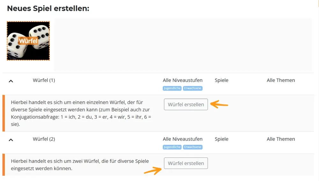Click Jugendliche tag in Würfel (1) row
The width and height of the screenshot is (319, 181).
click(172, 88)
